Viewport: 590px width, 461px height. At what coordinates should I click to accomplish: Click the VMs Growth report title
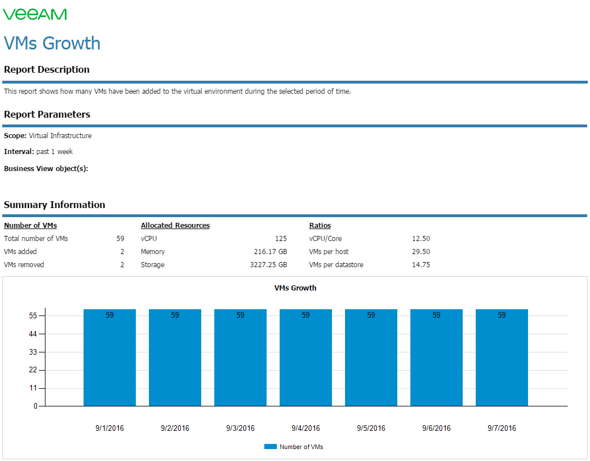pos(52,43)
